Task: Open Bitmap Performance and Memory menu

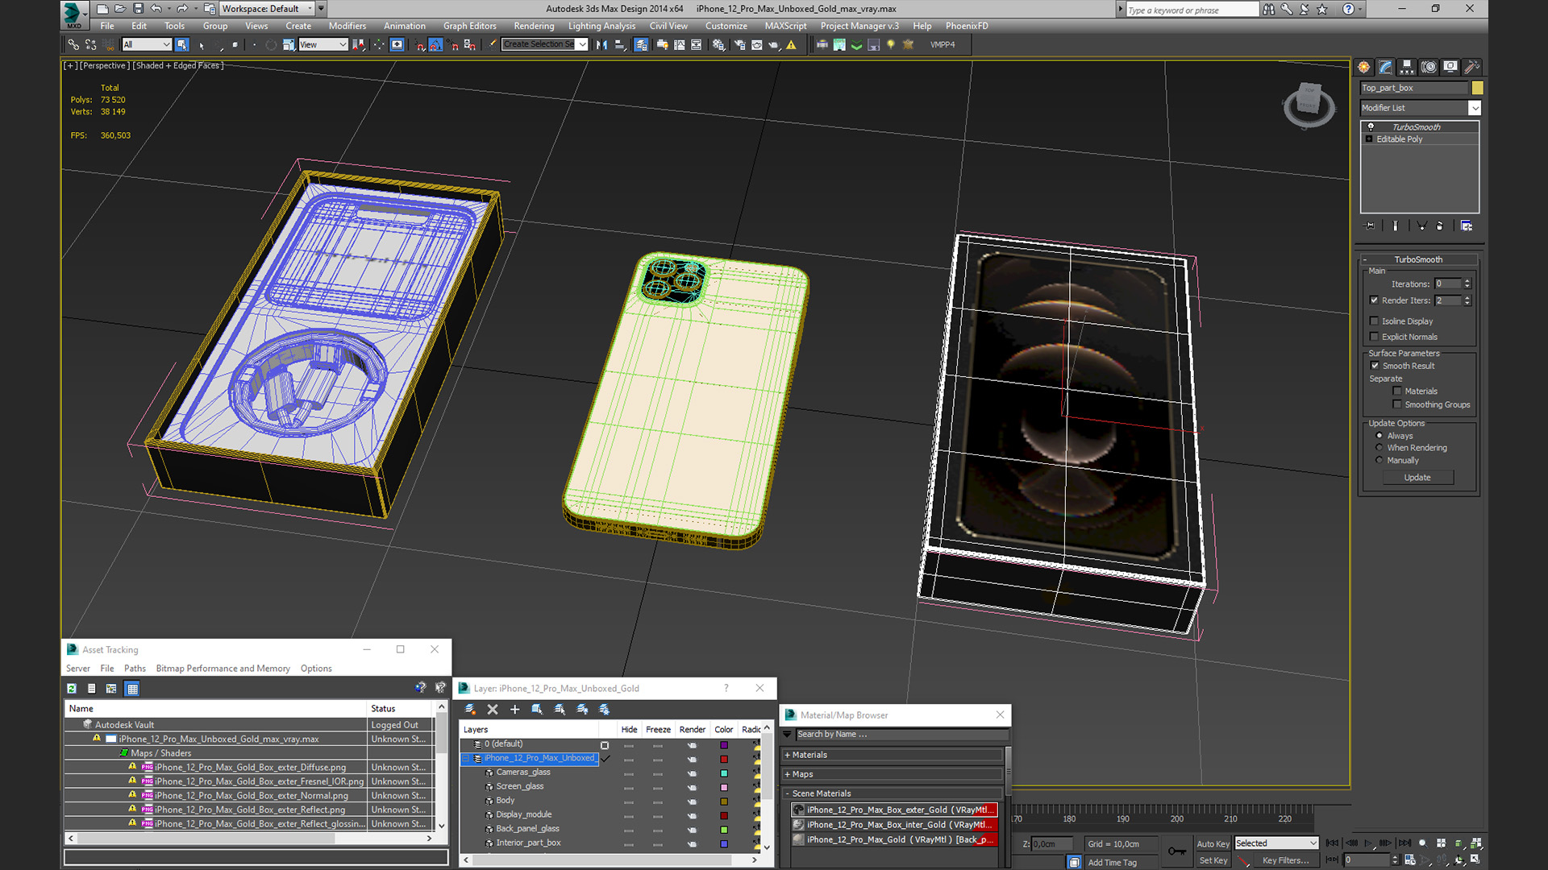Action: [x=223, y=669]
